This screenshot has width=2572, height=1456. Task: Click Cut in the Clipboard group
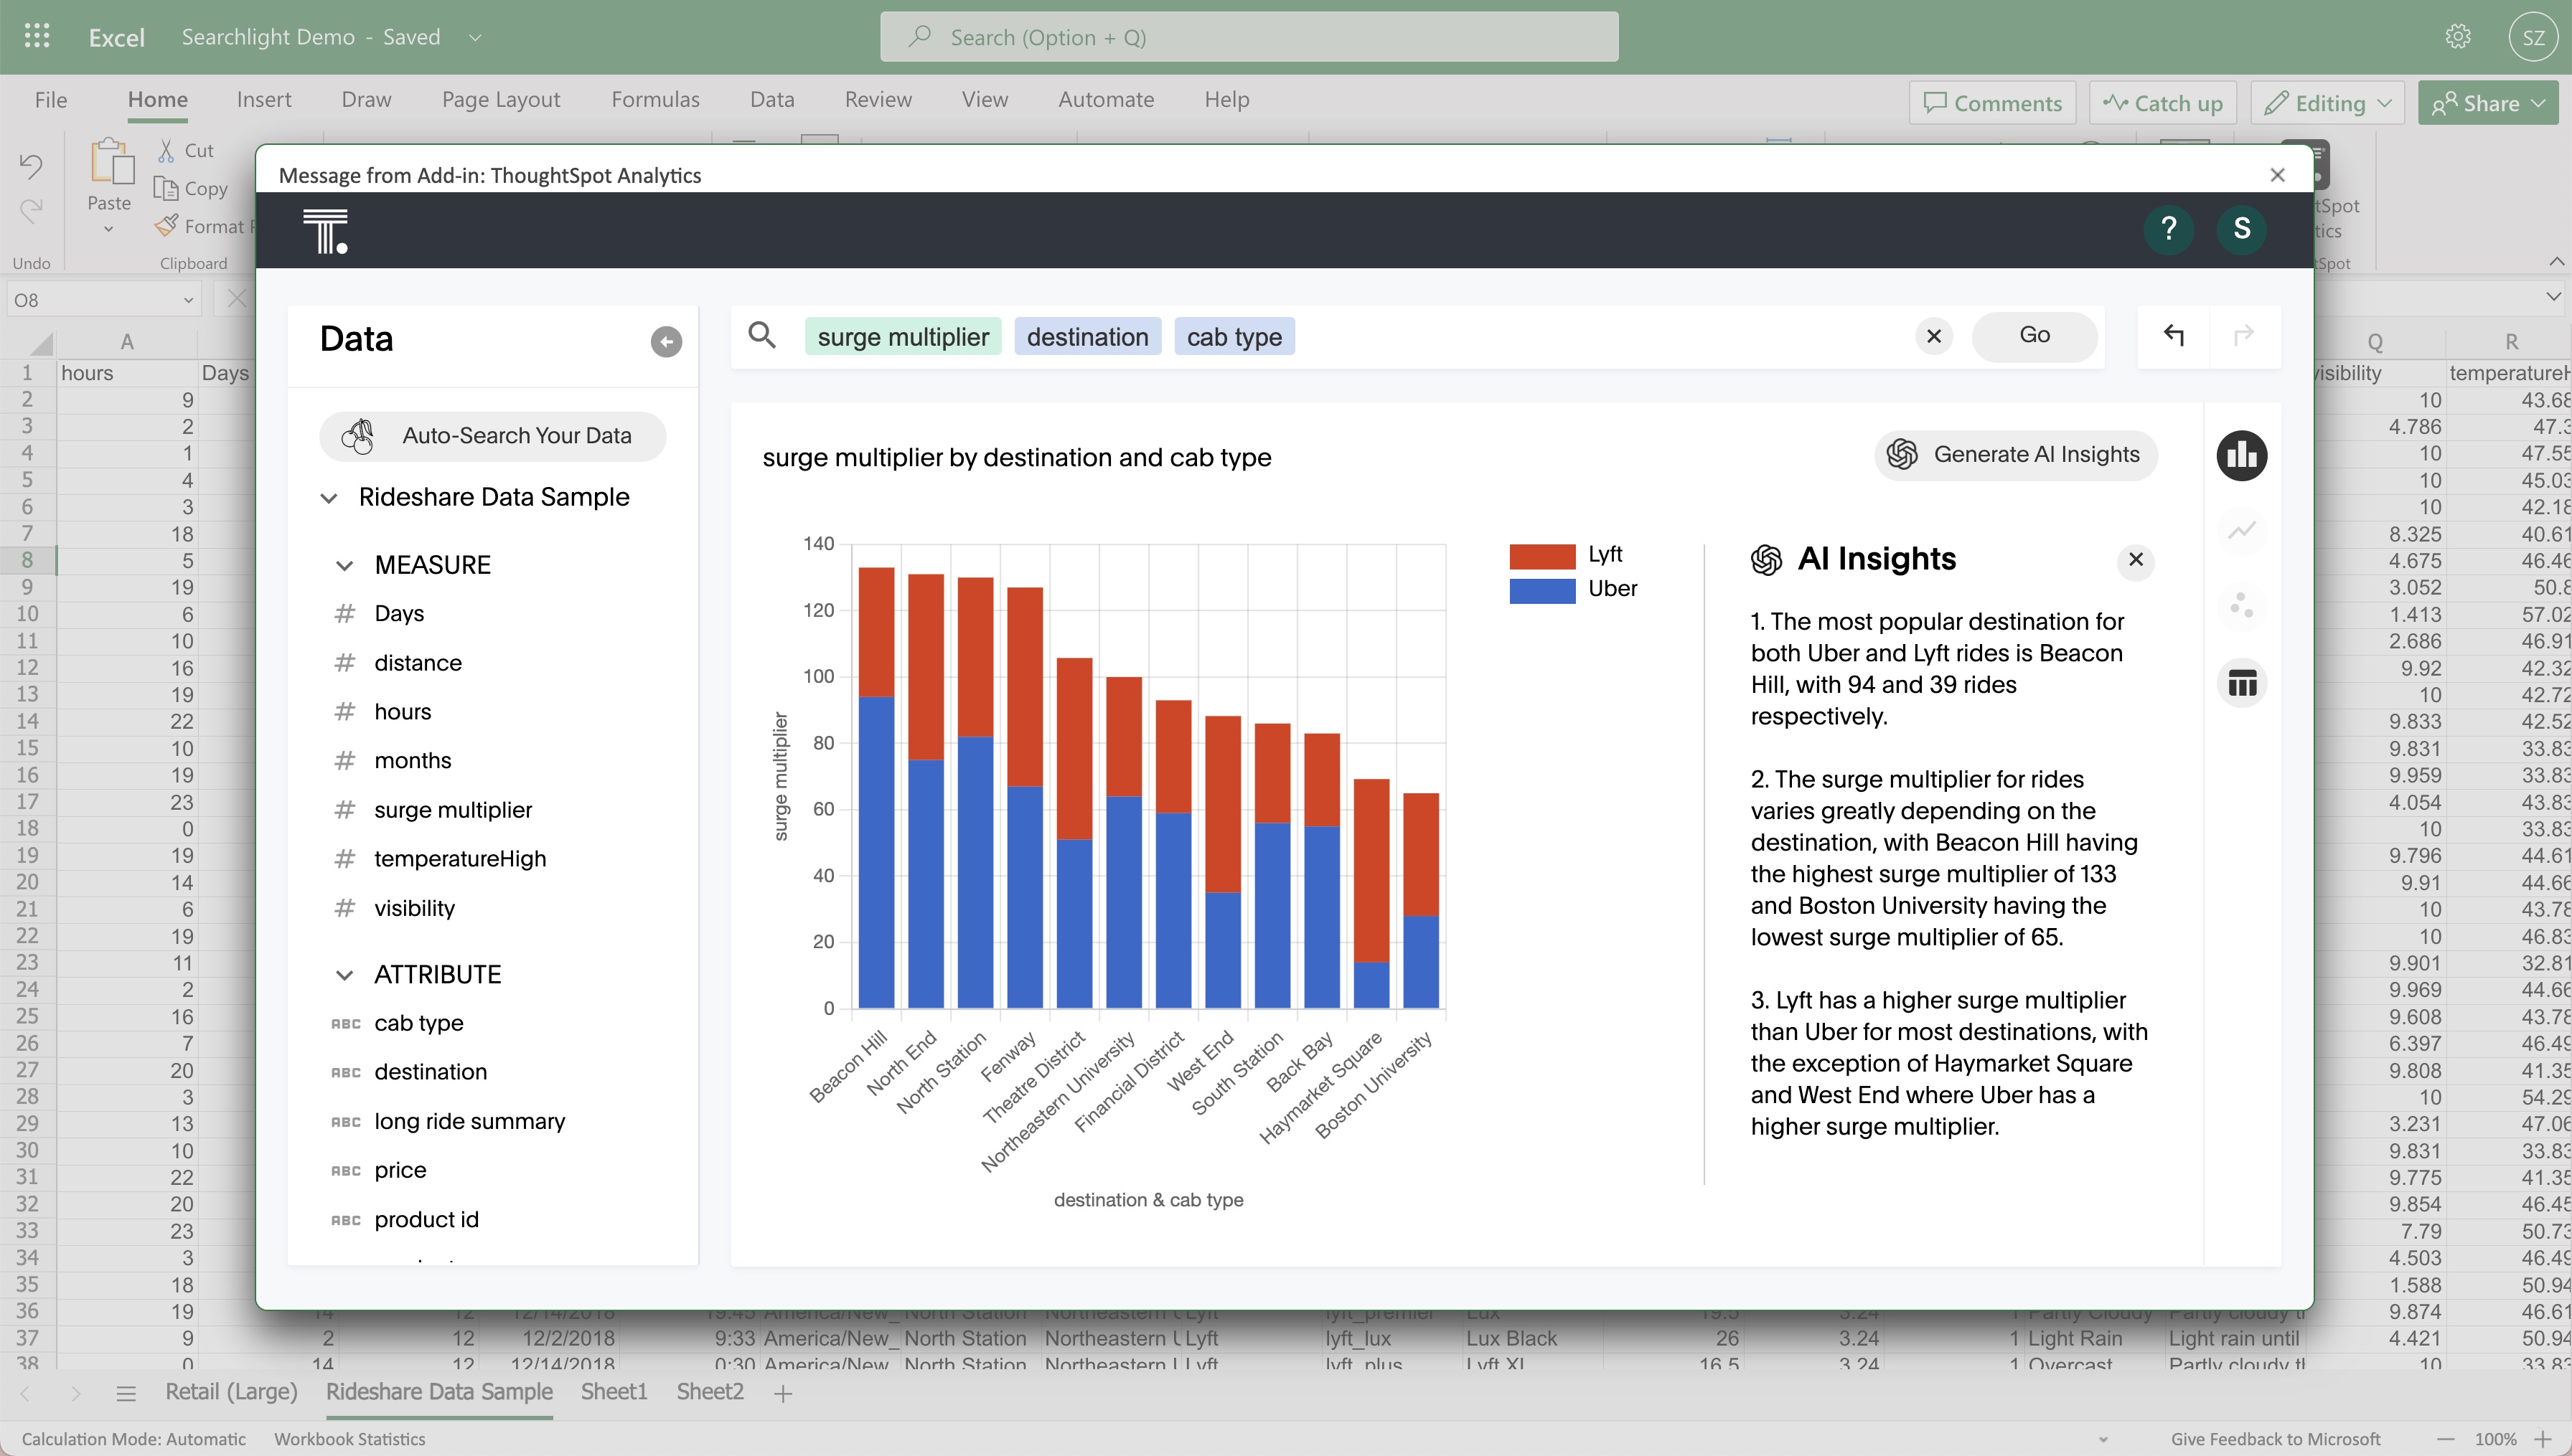point(186,150)
